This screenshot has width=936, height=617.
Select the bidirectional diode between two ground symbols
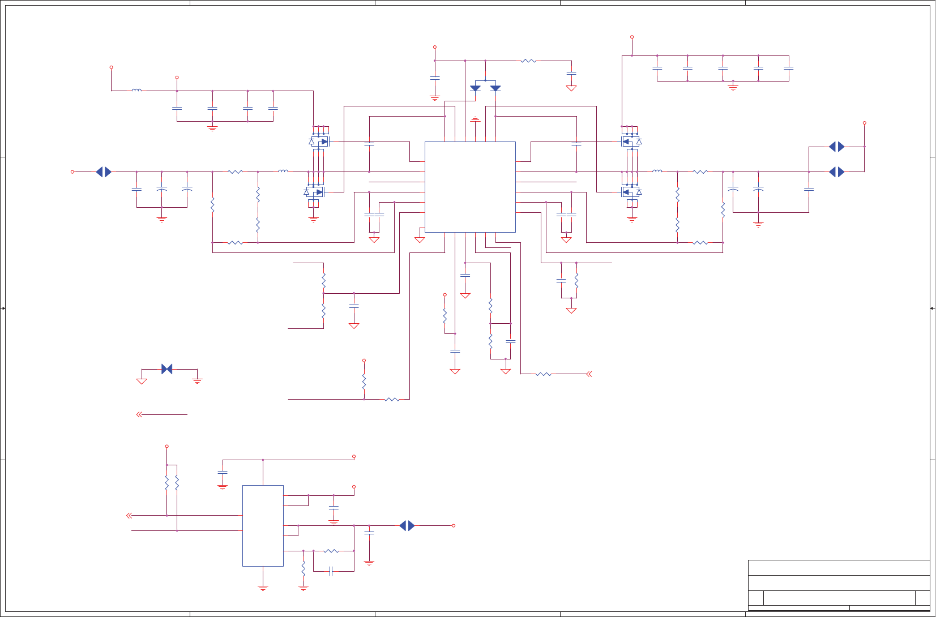tap(166, 369)
